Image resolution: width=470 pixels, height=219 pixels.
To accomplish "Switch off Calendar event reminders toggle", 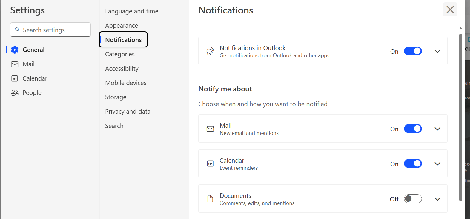I will point(413,164).
